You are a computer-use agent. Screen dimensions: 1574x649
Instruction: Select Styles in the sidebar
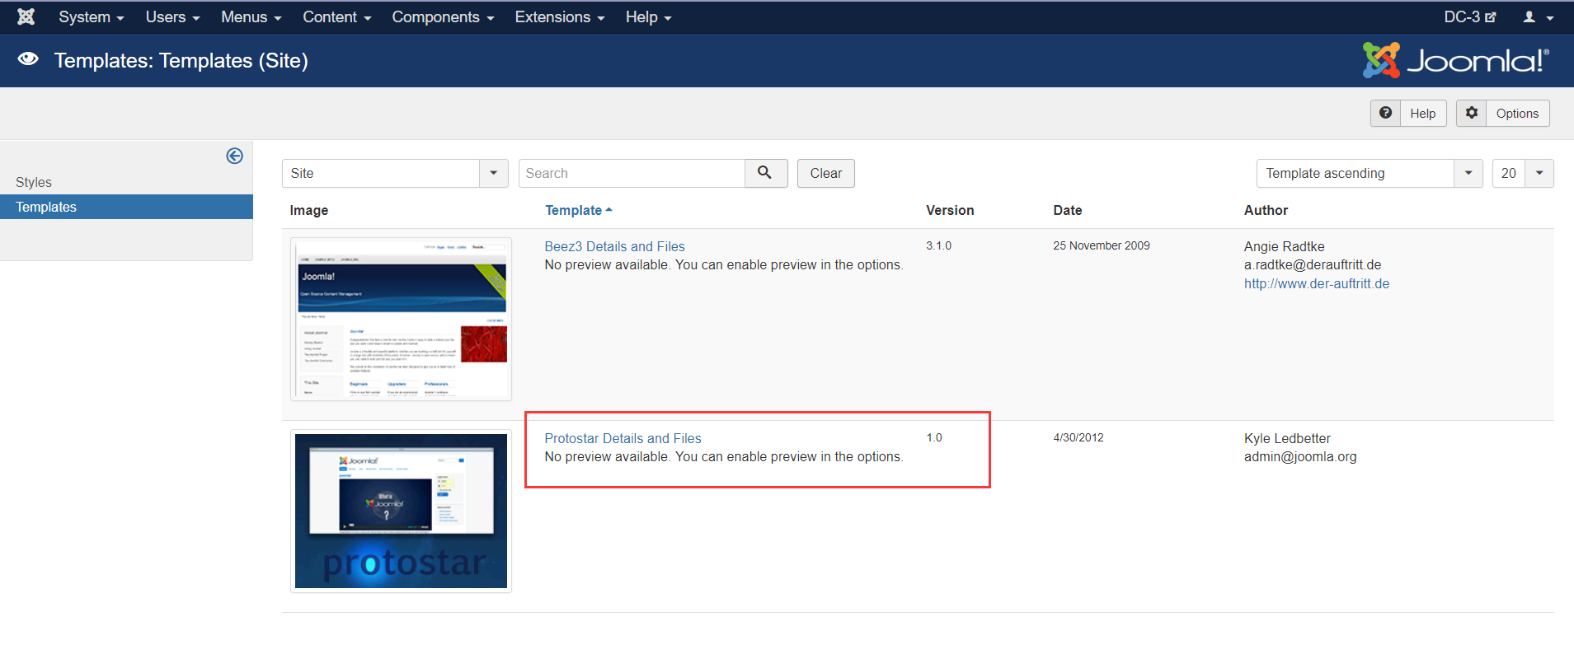pos(34,182)
